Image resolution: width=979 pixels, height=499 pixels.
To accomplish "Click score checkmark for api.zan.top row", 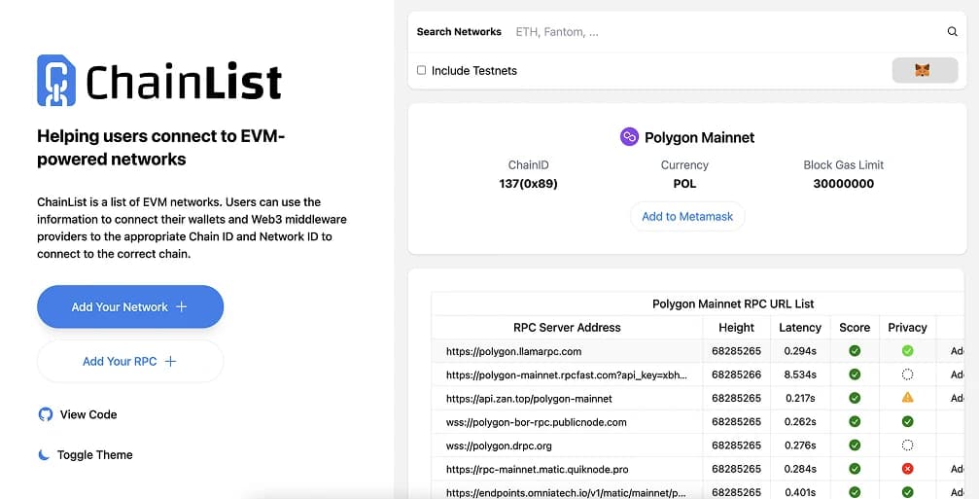I will [855, 398].
